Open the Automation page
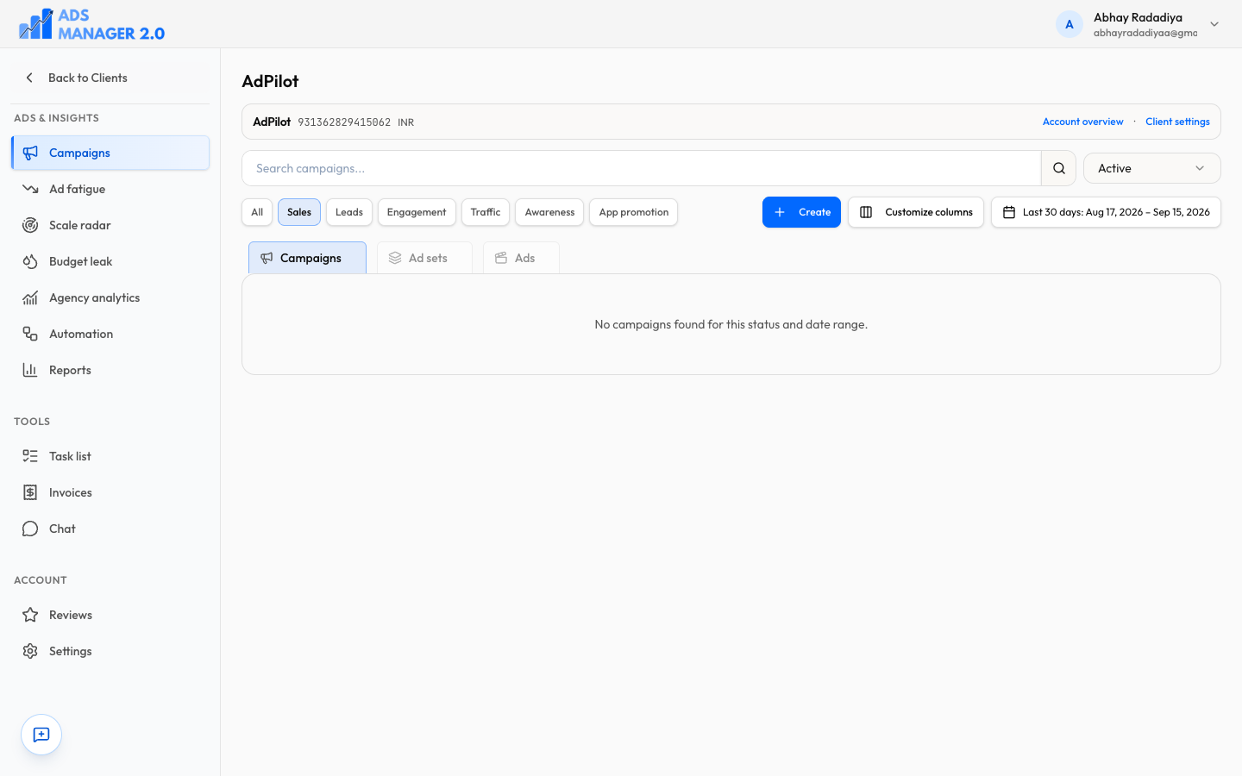Image resolution: width=1242 pixels, height=776 pixels. click(x=110, y=334)
